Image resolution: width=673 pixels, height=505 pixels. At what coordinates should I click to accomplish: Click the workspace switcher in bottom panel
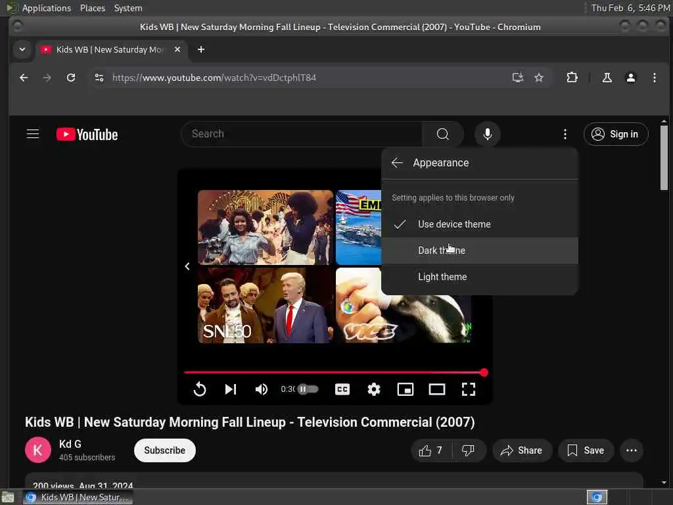pyautogui.click(x=597, y=497)
